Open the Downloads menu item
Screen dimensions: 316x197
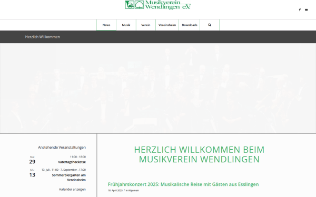pyautogui.click(x=190, y=25)
